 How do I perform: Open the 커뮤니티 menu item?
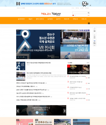tap(84, 19)
